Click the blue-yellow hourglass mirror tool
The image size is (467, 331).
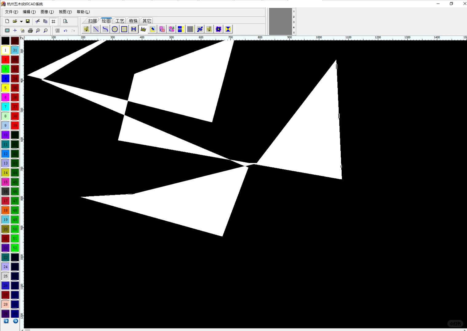click(x=228, y=29)
